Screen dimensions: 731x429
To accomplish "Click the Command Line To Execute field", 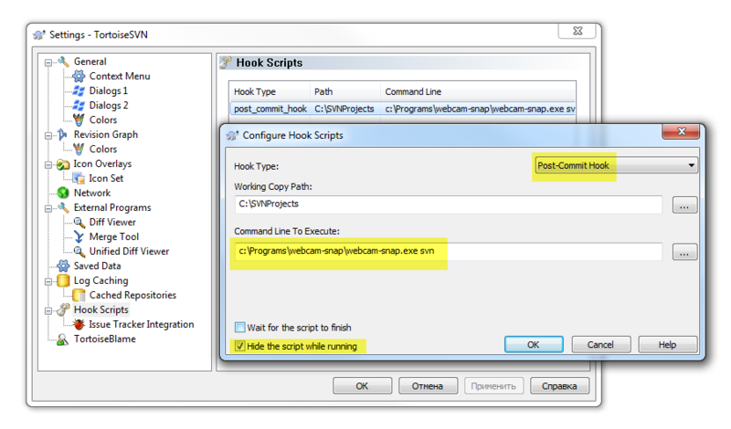I will (x=449, y=252).
